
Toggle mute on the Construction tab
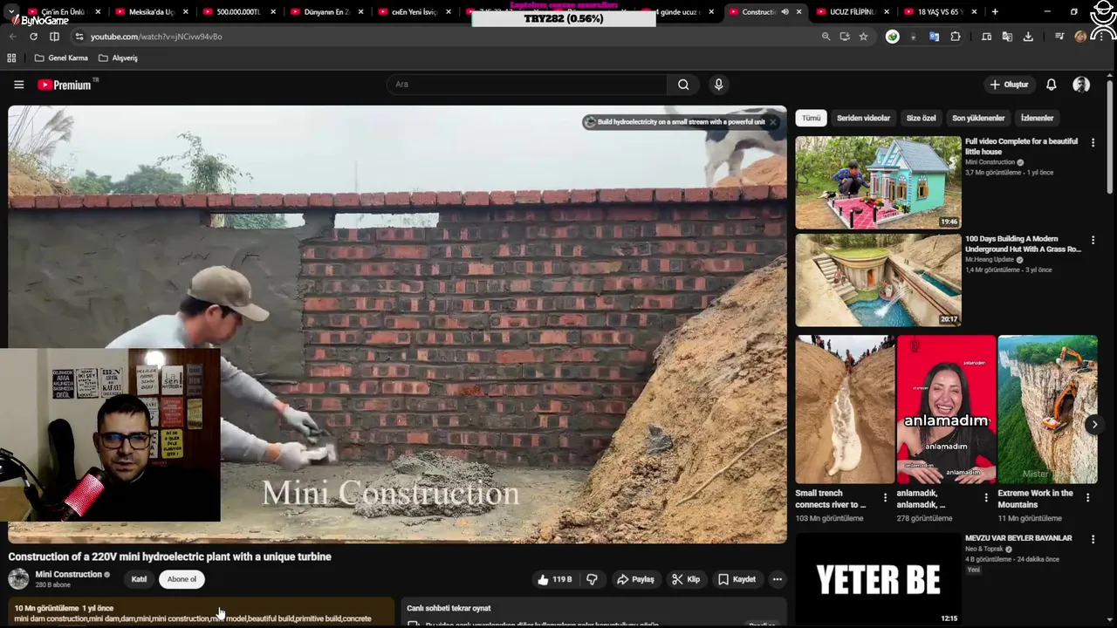coord(785,12)
